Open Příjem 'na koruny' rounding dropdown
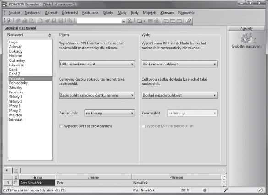This screenshot has height=195, width=268. coord(110,113)
